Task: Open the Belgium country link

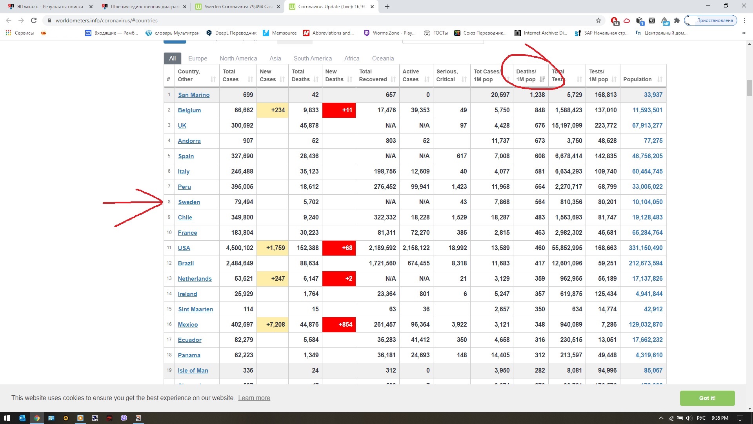Action: pos(189,110)
